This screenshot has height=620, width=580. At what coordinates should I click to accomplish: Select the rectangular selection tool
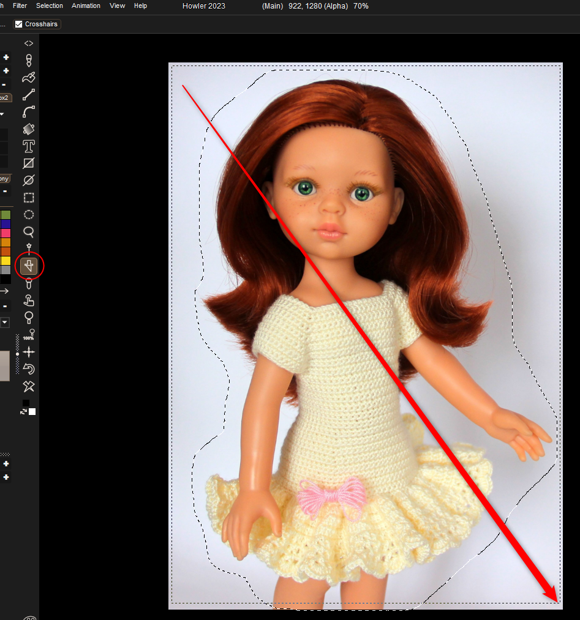[x=28, y=198]
